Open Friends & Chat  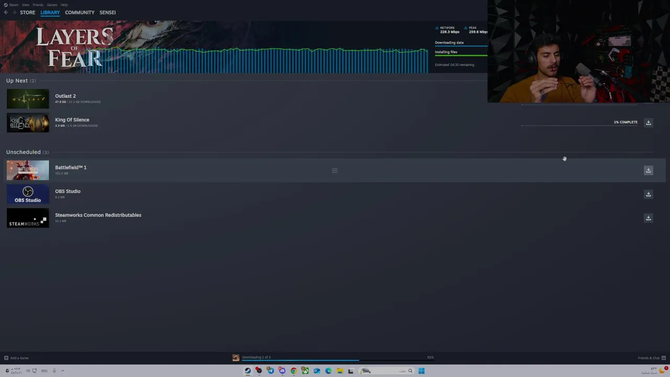(651, 358)
